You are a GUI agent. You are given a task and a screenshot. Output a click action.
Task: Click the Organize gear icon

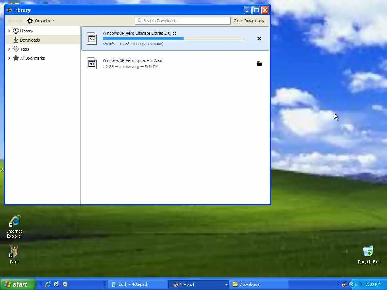click(30, 21)
